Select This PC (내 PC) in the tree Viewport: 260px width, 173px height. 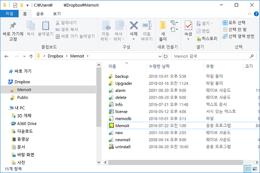click(x=17, y=108)
